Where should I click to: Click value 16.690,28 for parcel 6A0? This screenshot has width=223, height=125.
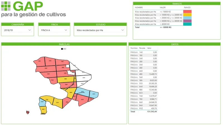click(x=153, y=87)
